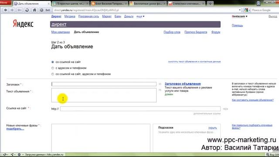Open 'Как составить хорошее объявление?' link

(253, 100)
